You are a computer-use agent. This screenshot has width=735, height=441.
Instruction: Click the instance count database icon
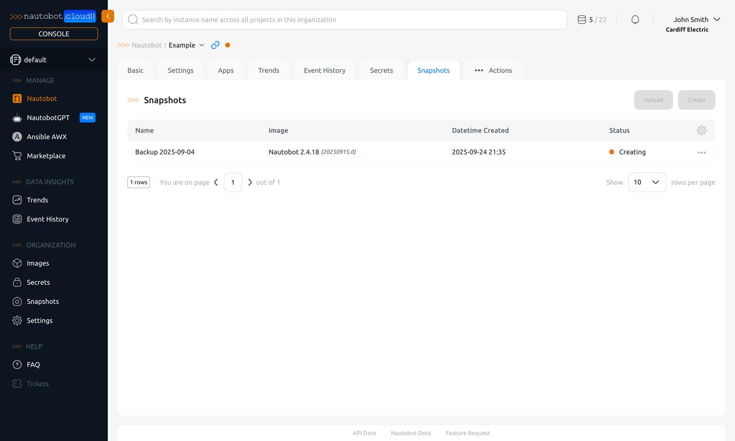[582, 19]
